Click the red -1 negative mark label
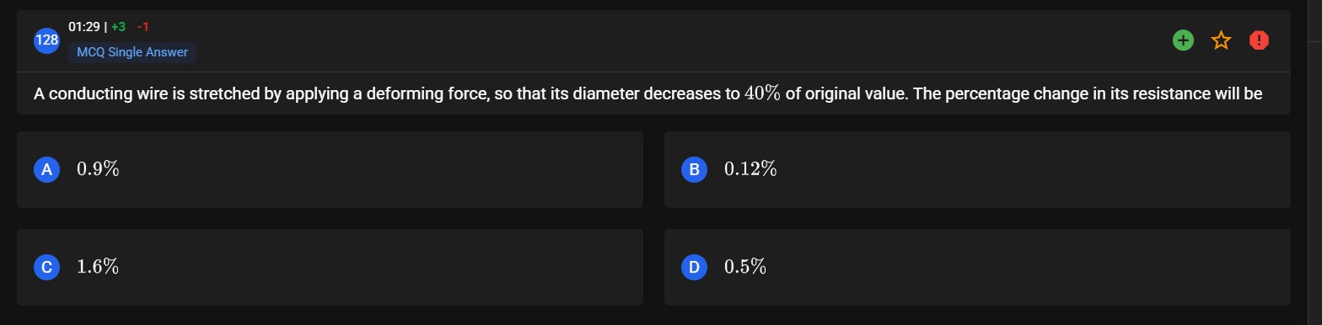Screen dimensions: 1322x325 143,27
